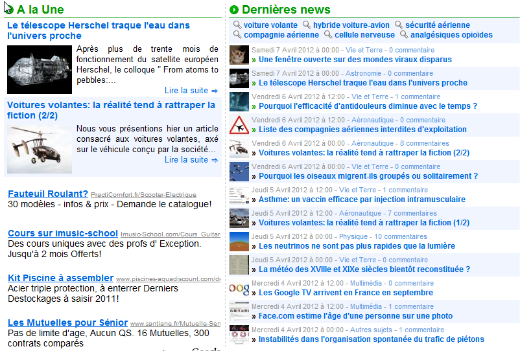520x351 pixels.
Task: Open 'Les neutrinos ne sont pas plus rapides que la lumière'
Action: coord(357,246)
